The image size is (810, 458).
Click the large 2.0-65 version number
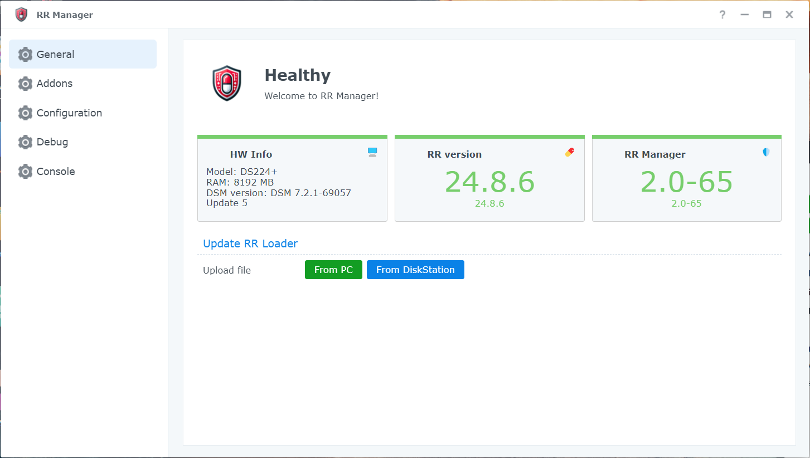coord(686,182)
